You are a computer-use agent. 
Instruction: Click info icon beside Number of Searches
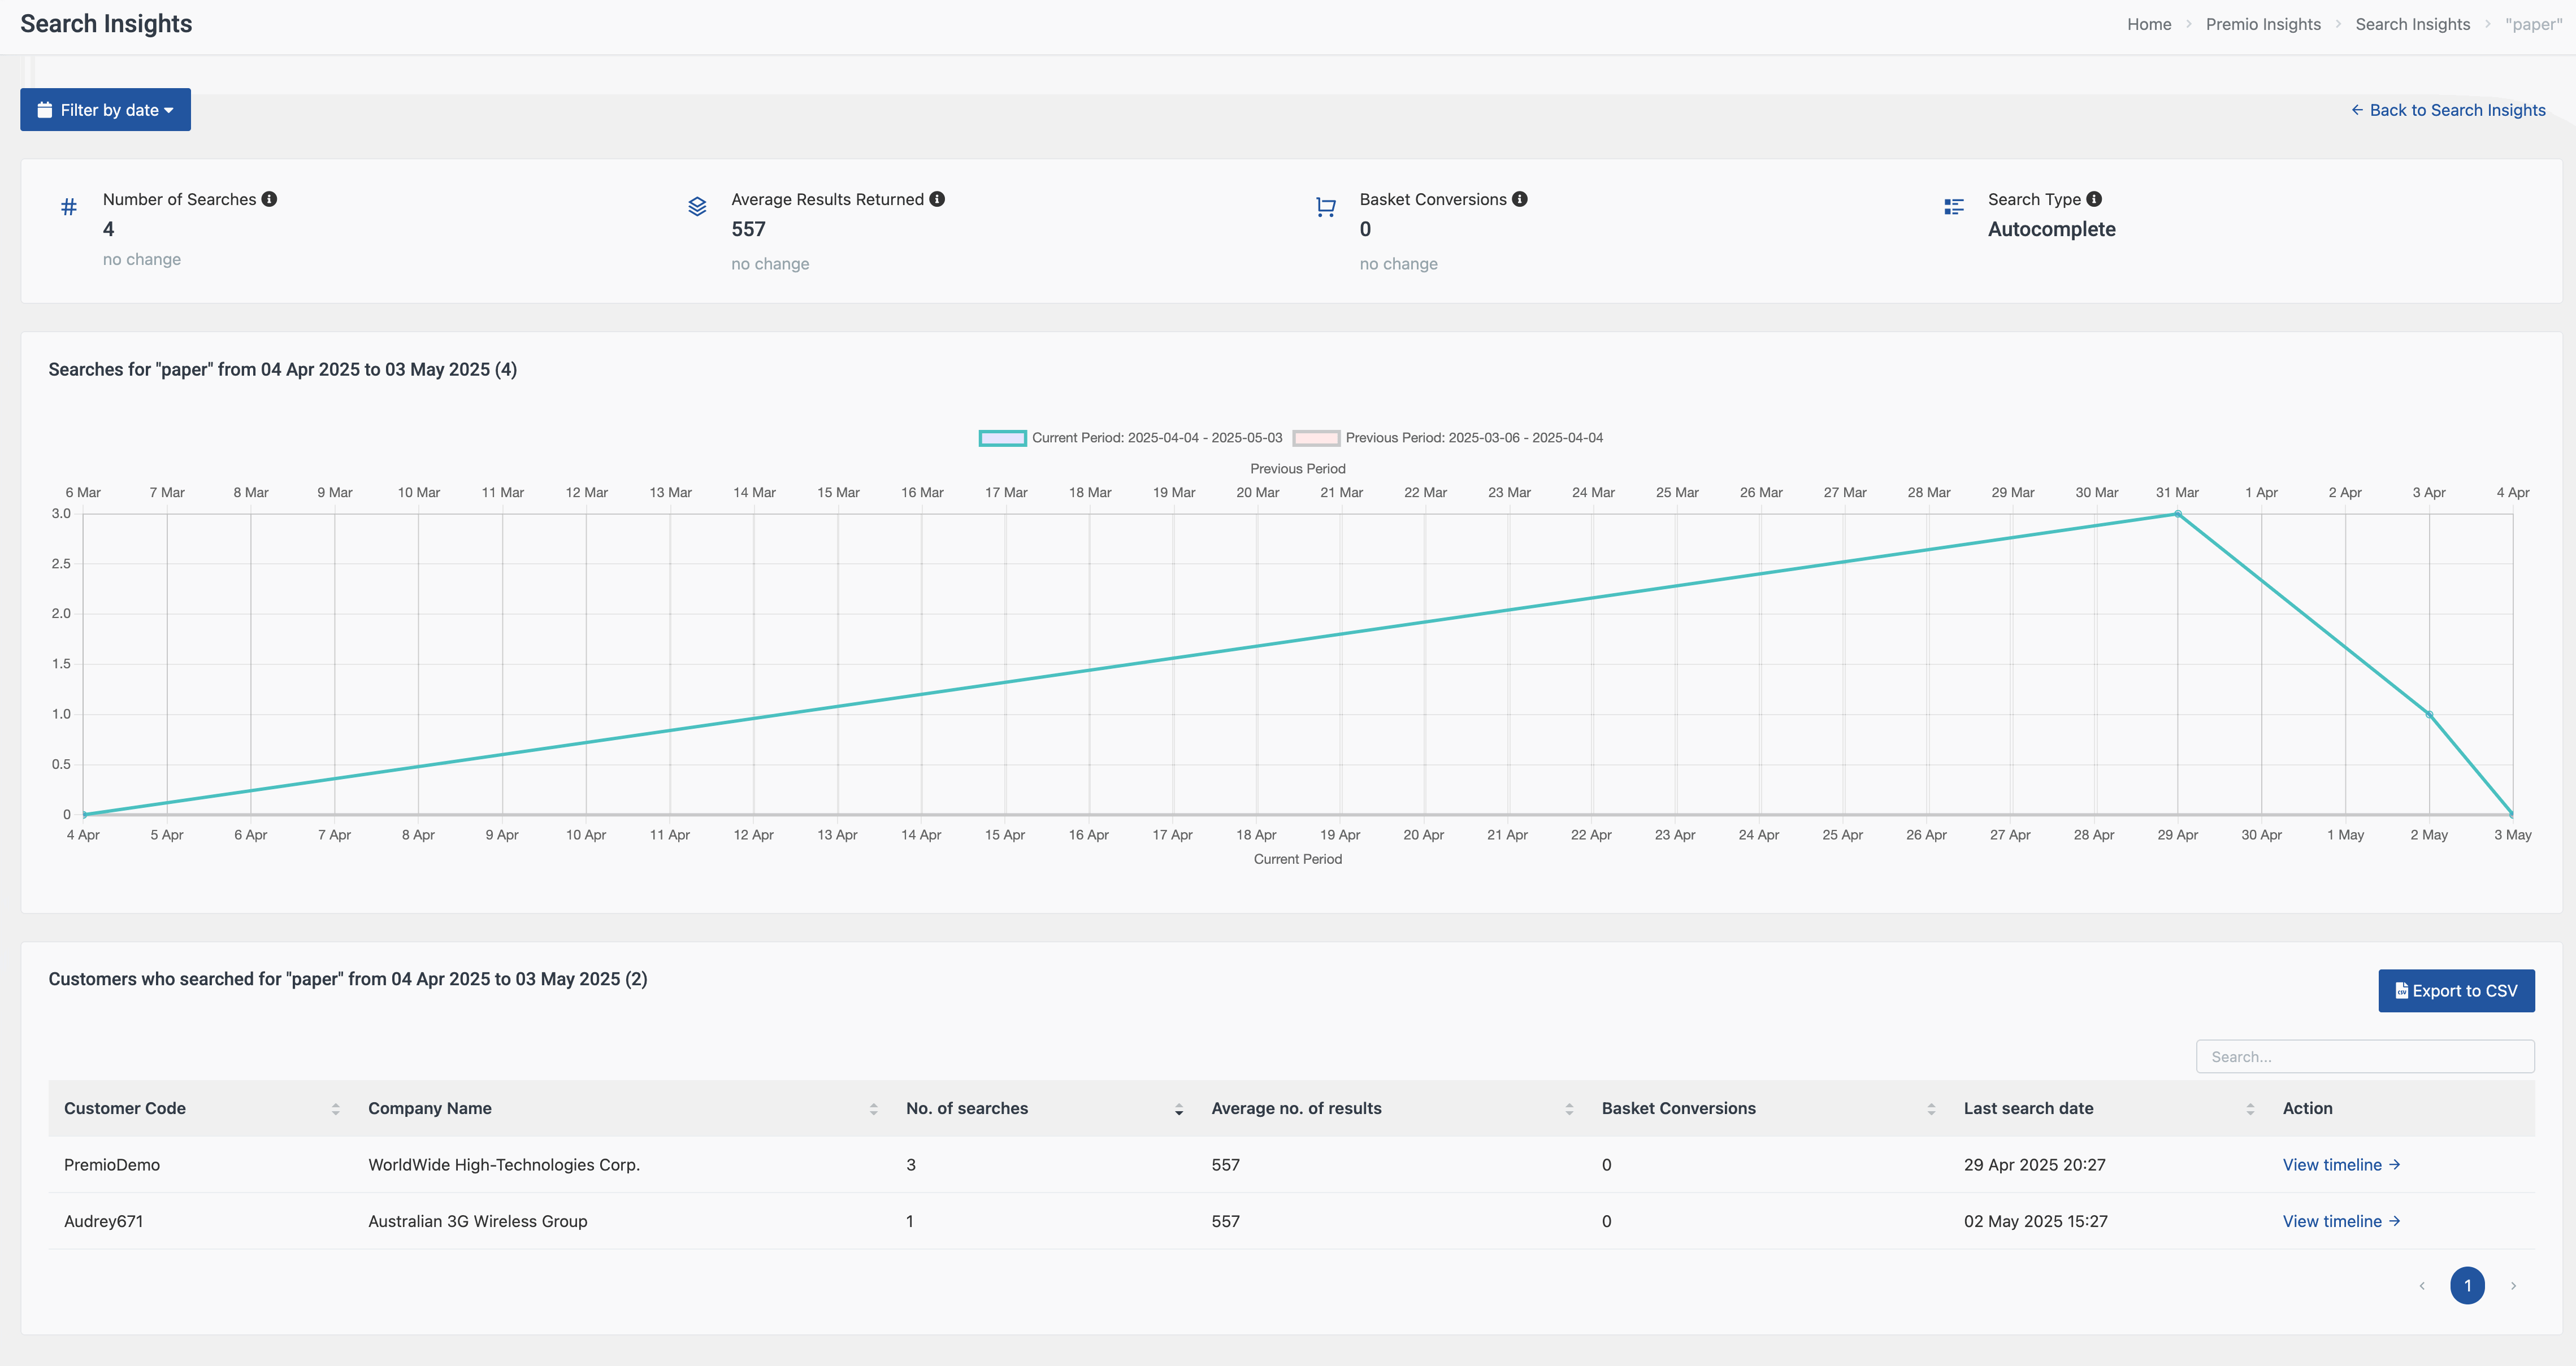pos(269,199)
